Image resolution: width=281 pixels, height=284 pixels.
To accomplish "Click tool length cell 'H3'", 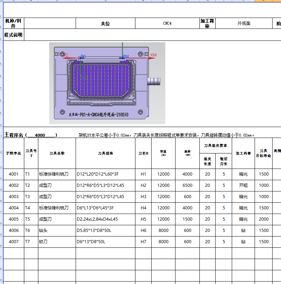I will pyautogui.click(x=143, y=197).
